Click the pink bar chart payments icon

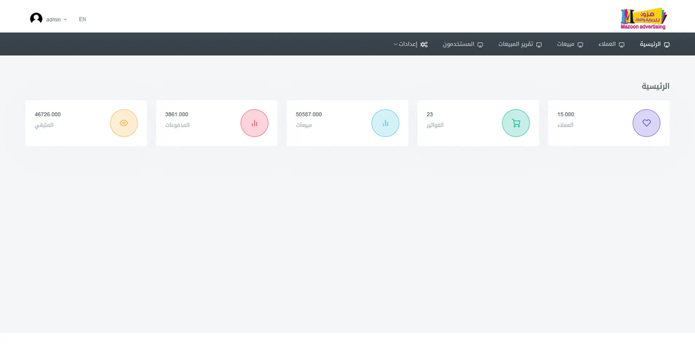254,123
